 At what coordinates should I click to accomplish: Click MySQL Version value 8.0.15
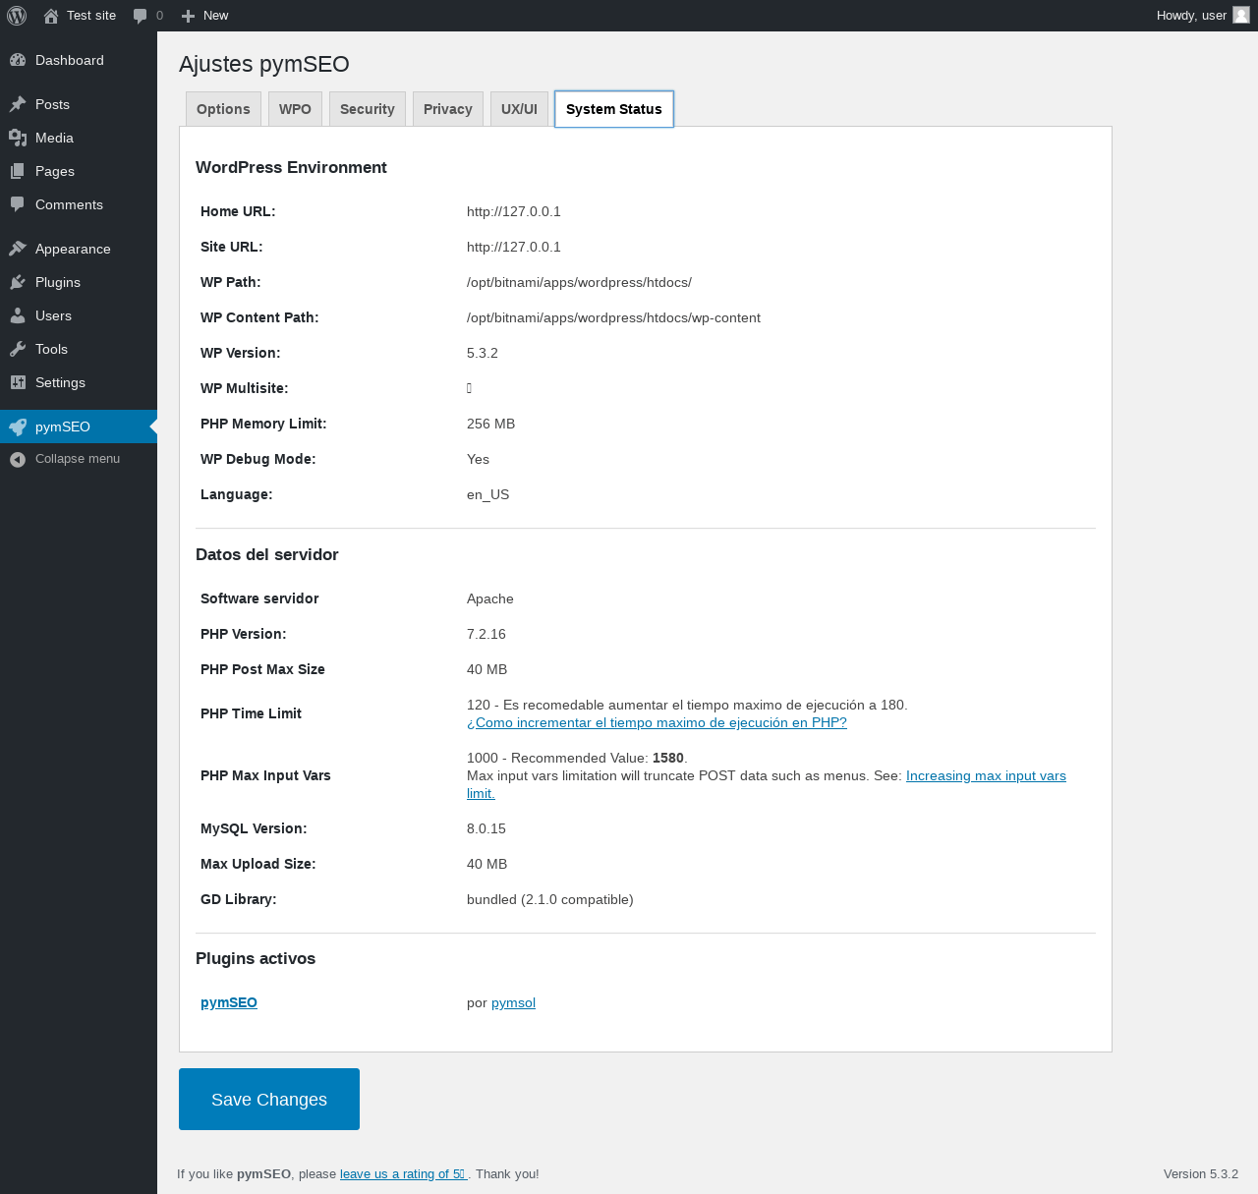tap(486, 828)
